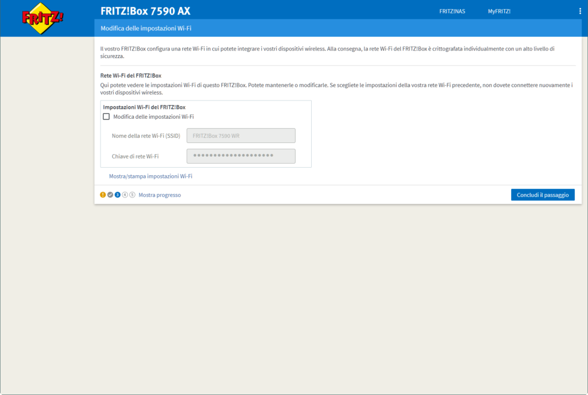Click the Nome della rete Wi-Fi (SSID) field
This screenshot has width=588, height=395.
241,135
